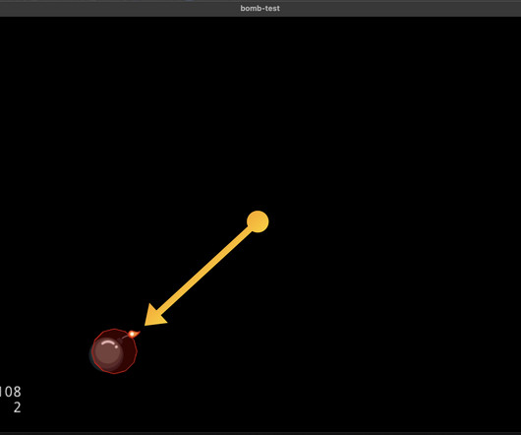The height and width of the screenshot is (435, 521).
Task: Click the bottom edge of red collision outline
Action: (x=114, y=373)
